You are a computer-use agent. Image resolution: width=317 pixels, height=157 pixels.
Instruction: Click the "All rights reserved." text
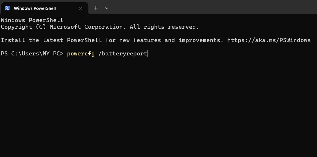[164, 27]
